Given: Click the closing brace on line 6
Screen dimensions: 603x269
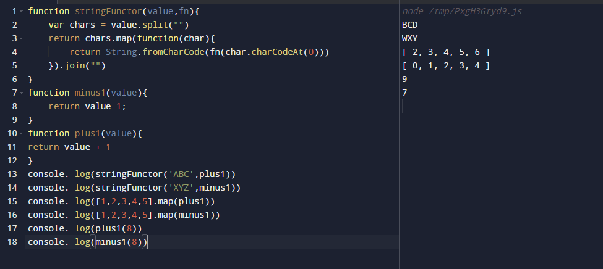Looking at the screenshot, I should tap(30, 80).
